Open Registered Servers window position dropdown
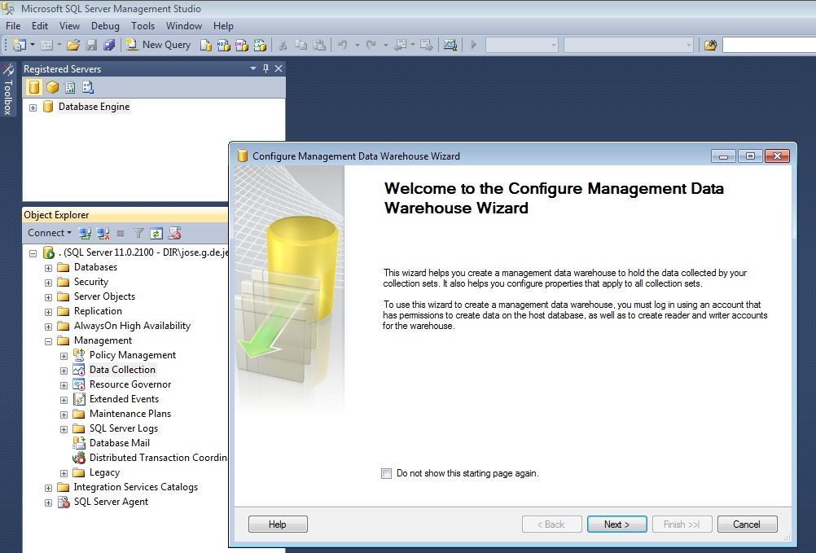This screenshot has width=816, height=553. pos(253,68)
